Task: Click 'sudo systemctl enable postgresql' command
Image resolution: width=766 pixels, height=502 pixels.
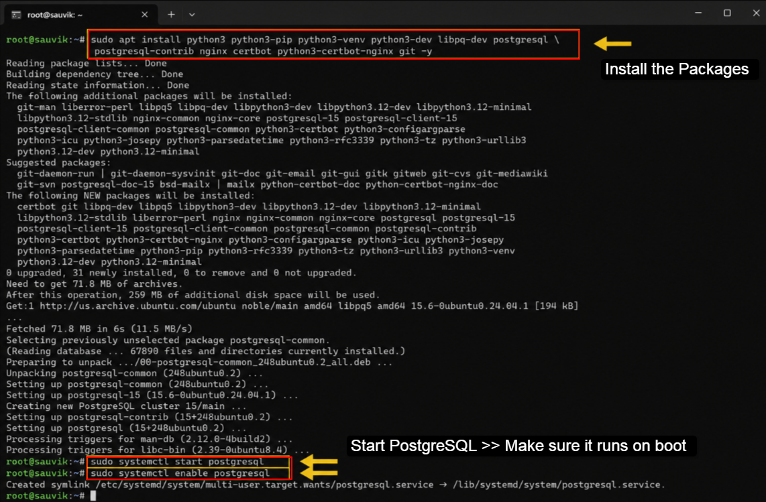Action: pos(180,473)
